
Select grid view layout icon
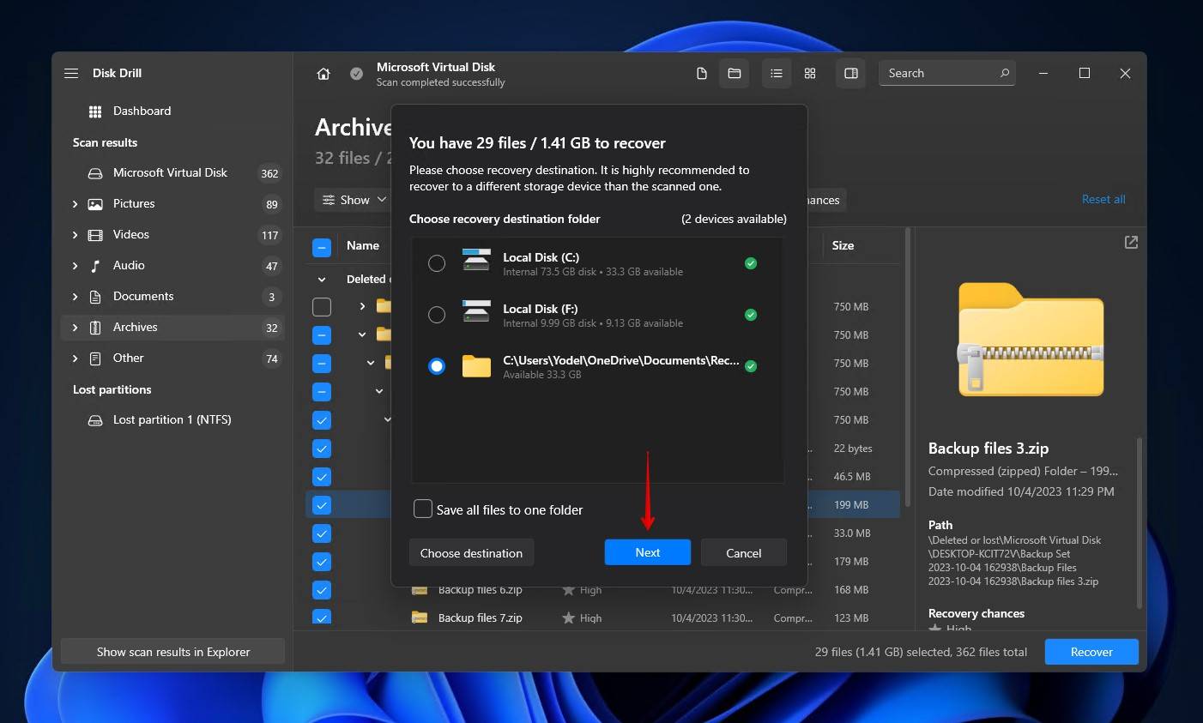point(810,74)
